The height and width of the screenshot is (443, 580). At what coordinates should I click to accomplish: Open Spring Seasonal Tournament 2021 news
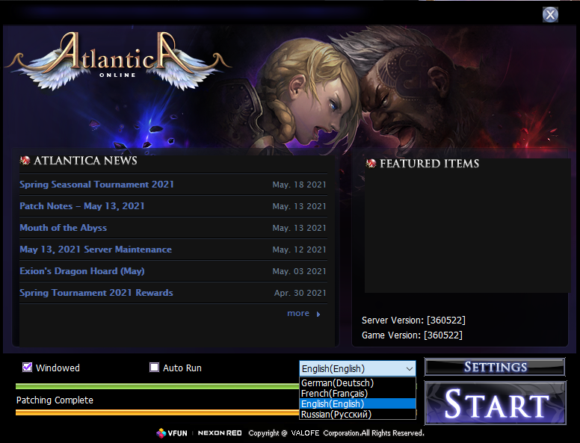coord(96,185)
